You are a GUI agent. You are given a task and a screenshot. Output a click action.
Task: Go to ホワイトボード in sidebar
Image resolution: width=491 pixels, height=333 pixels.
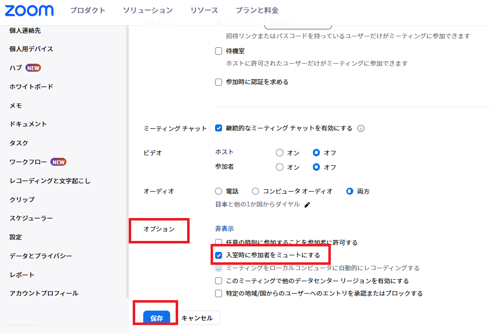pos(31,87)
